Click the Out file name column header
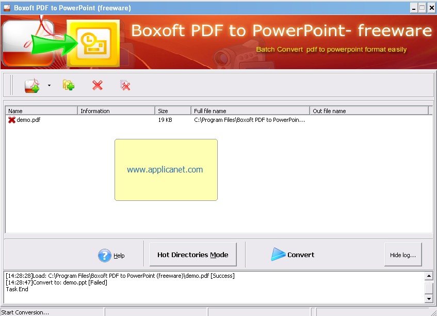 point(369,110)
